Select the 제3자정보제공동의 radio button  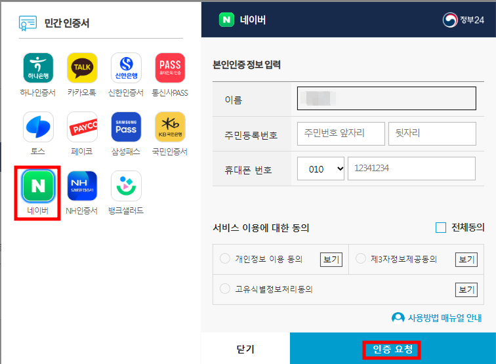click(361, 258)
